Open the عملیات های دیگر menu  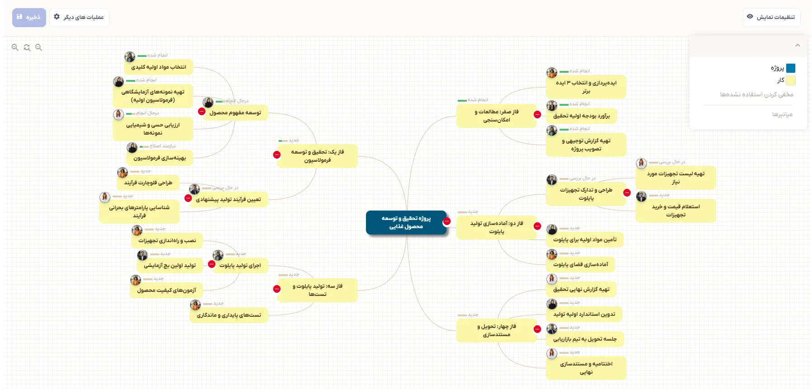click(x=79, y=18)
